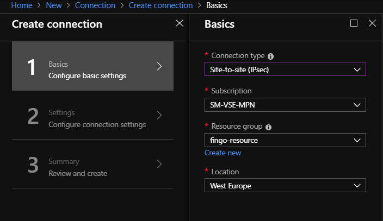Open Create connection breadcrumb link

coord(160,5)
